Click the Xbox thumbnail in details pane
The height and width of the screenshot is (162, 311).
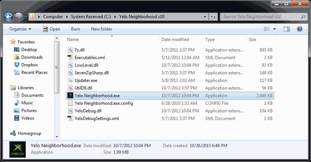tap(17, 149)
